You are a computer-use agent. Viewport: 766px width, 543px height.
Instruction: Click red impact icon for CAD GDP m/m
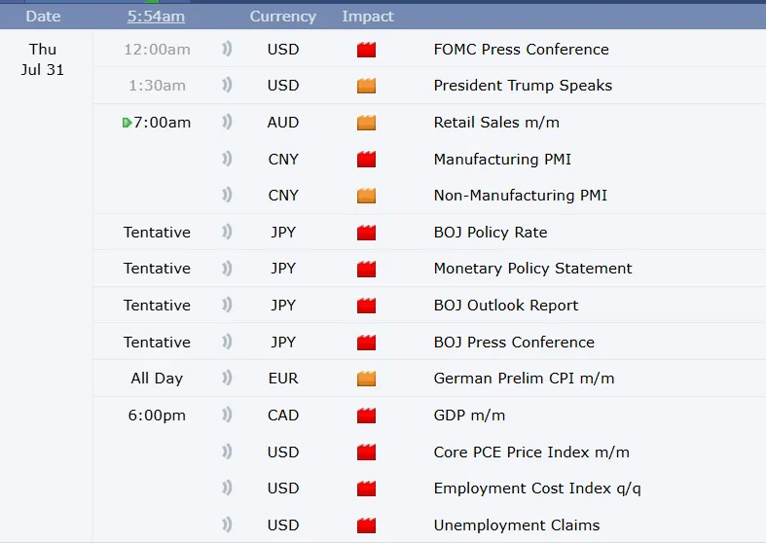pos(366,416)
